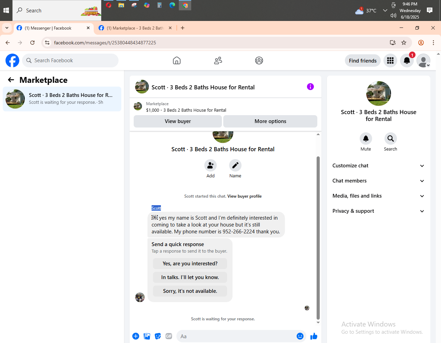Send quick response 'Yes, are you interested?'
441x343 pixels.
click(190, 264)
